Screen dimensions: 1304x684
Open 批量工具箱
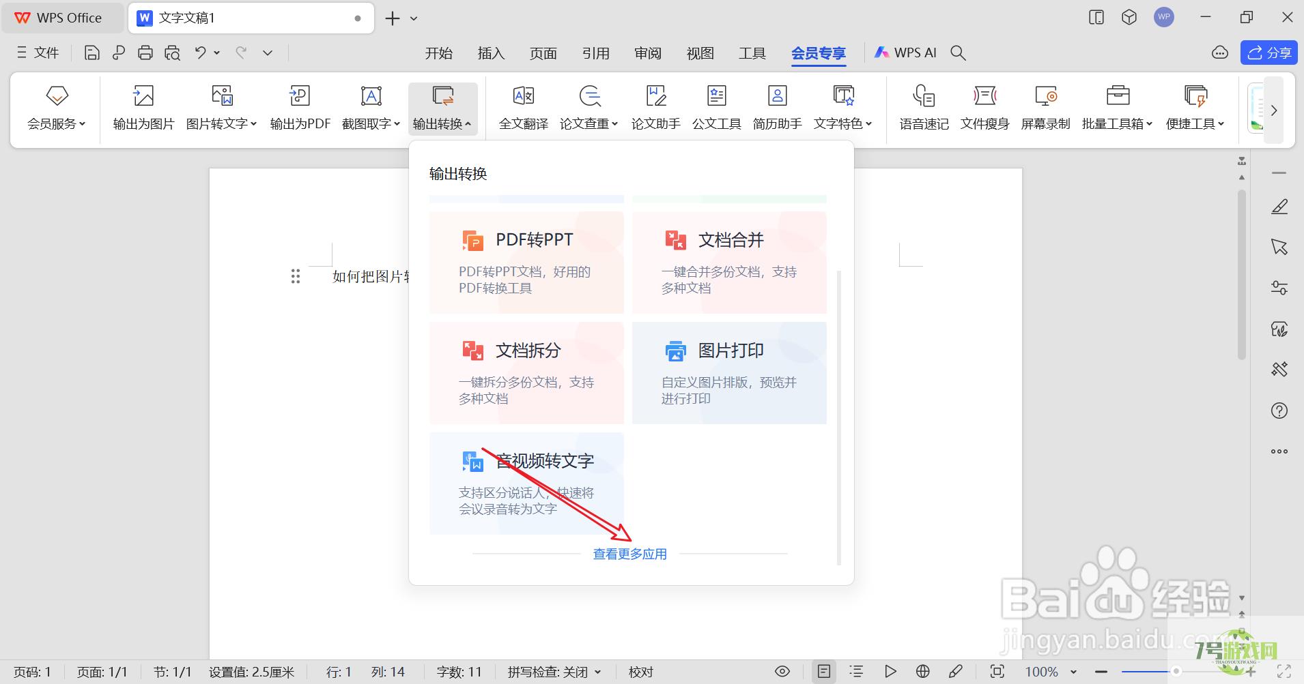pyautogui.click(x=1117, y=108)
